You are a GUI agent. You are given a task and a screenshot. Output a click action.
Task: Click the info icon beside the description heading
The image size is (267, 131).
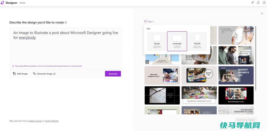click(x=66, y=23)
